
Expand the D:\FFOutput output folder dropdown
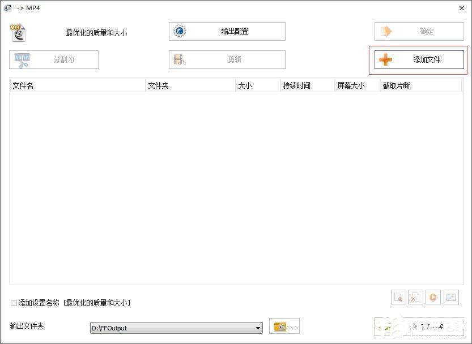258,328
